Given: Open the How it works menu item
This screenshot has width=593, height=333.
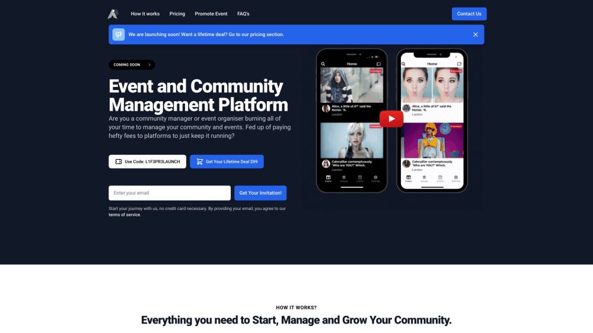Looking at the screenshot, I should tap(145, 14).
